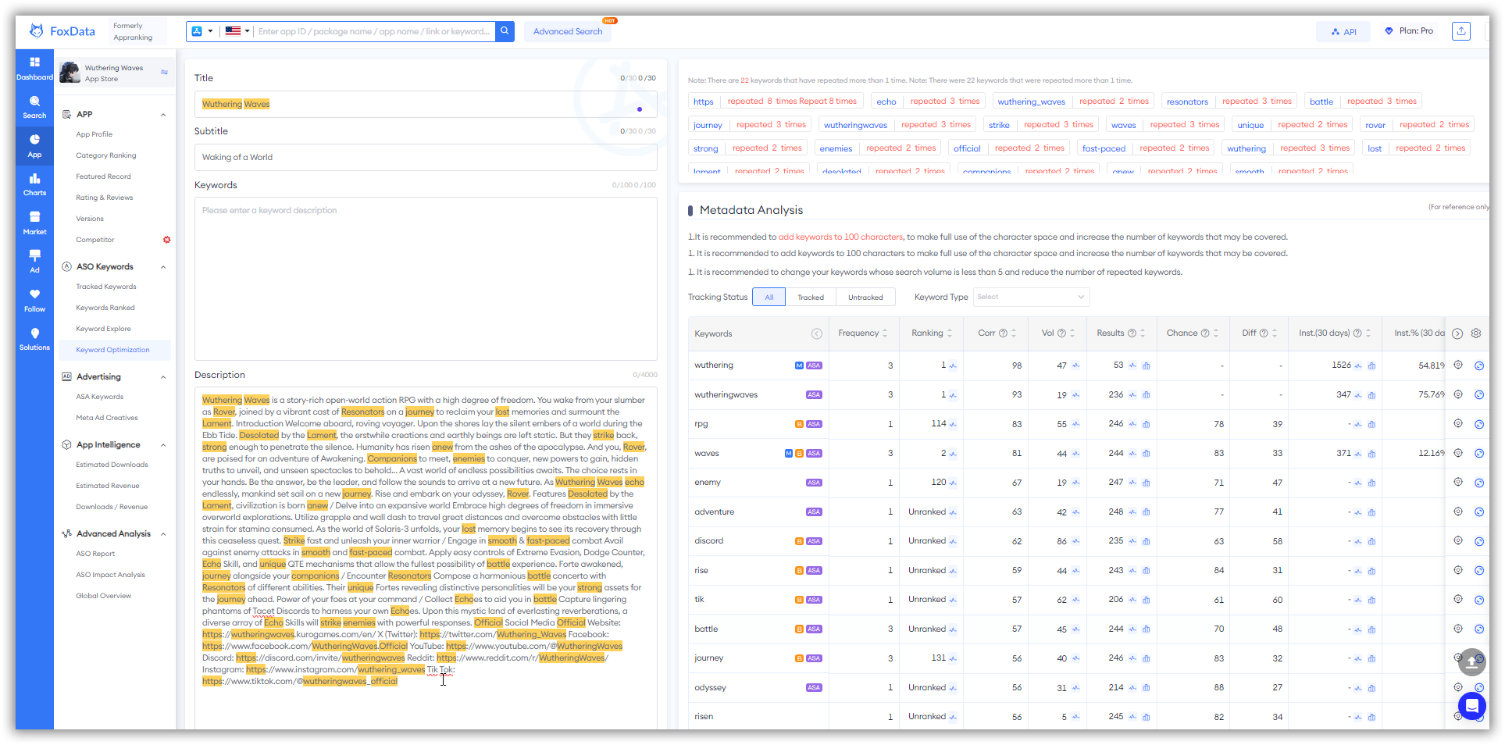Open App Profile in the side menu
The image size is (1505, 745).
pos(94,134)
